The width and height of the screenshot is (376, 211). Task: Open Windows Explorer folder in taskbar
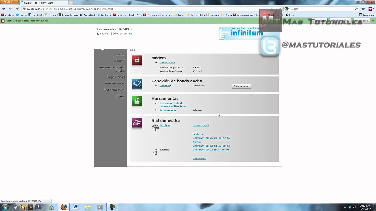88,207
